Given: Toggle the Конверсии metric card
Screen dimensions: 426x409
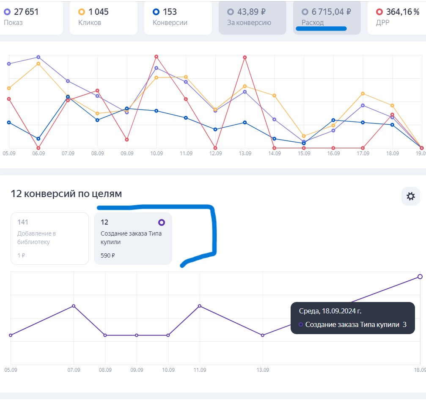Looking at the screenshot, I should click(178, 17).
